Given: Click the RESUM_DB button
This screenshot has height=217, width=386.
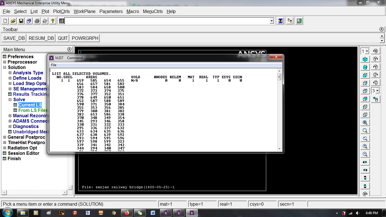Looking at the screenshot, I should [41, 38].
